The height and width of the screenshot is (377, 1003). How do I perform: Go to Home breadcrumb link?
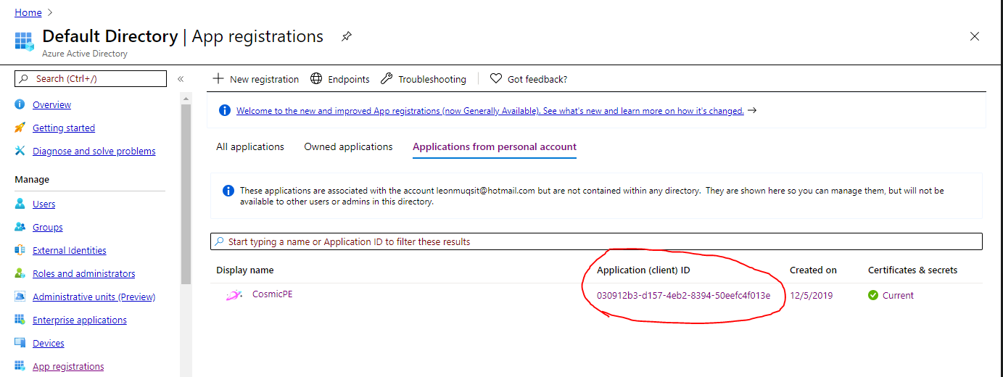(x=28, y=12)
